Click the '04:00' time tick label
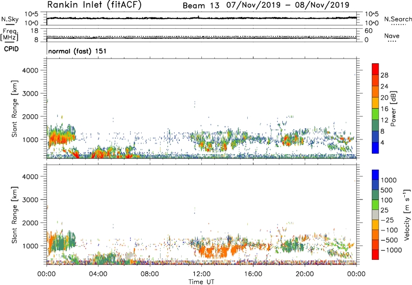Viewport: 412px width, 285px height. (x=98, y=274)
